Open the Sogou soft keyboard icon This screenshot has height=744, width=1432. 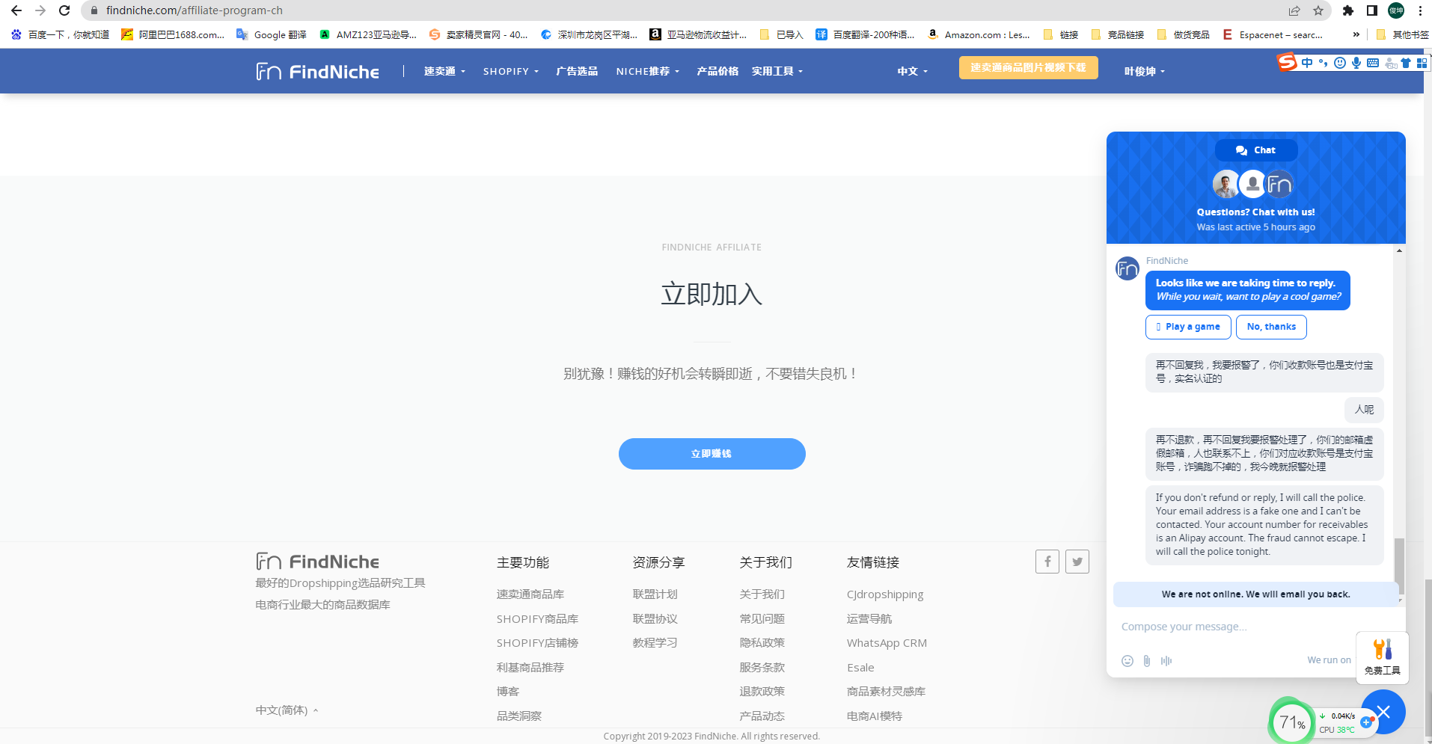pos(1373,63)
